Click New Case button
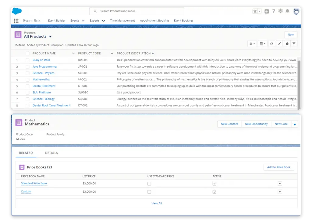The image size is (312, 221). (281, 124)
